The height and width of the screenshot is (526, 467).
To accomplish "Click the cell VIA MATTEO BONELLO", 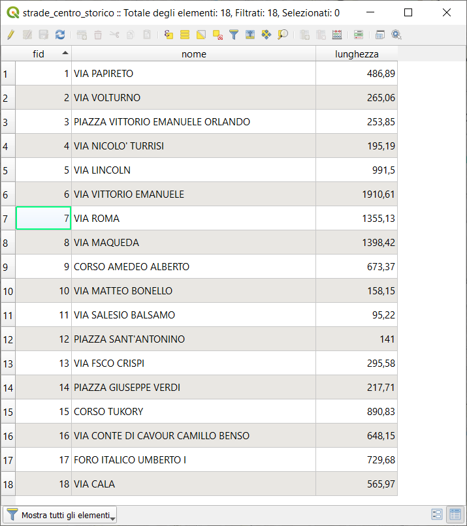I will 194,291.
